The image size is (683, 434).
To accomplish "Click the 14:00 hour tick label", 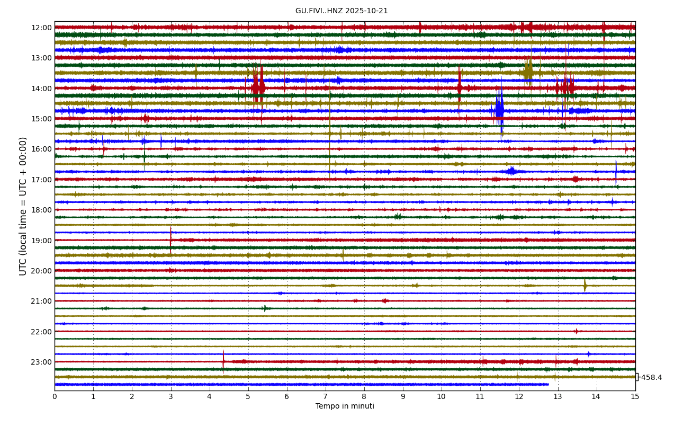I will pyautogui.click(x=41, y=88).
